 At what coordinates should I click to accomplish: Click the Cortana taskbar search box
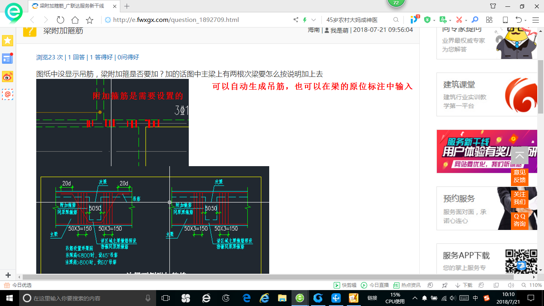click(88, 298)
